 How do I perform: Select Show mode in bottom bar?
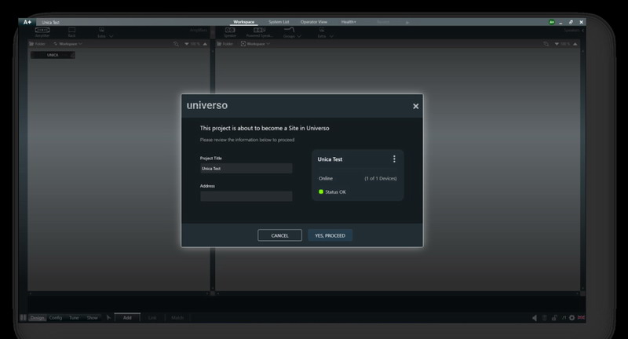93,318
